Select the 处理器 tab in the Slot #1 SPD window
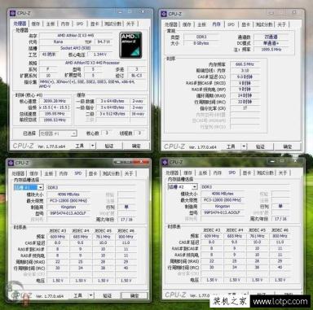This screenshot has height=310, width=313. coord(18,173)
